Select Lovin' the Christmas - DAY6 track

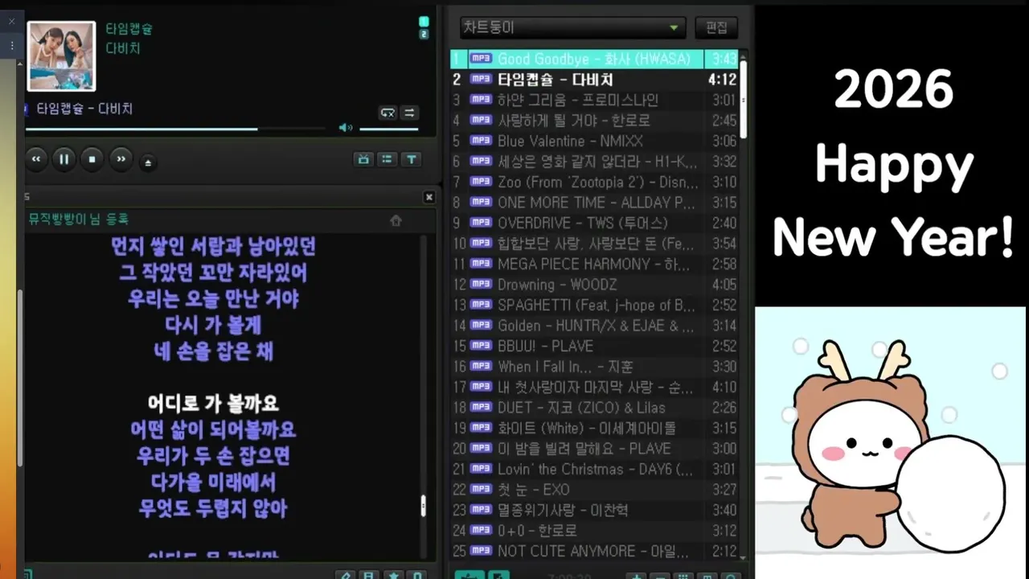(594, 469)
